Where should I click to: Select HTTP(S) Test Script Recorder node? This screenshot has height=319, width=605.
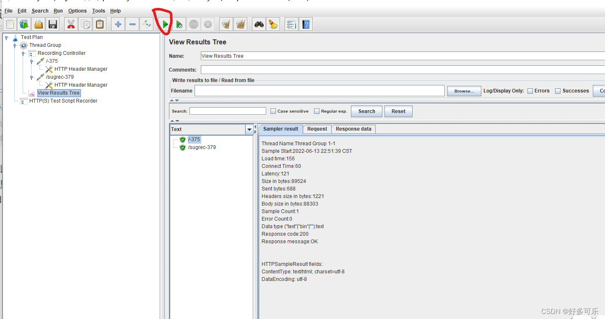(63, 101)
